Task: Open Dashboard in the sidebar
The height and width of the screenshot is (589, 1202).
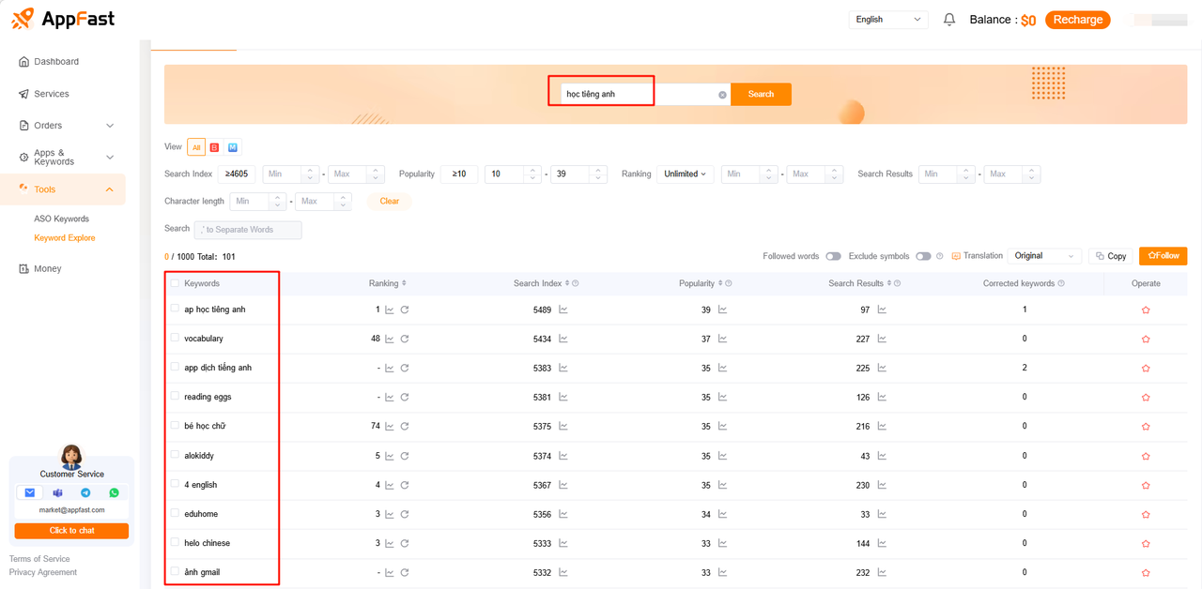Action: tap(56, 62)
